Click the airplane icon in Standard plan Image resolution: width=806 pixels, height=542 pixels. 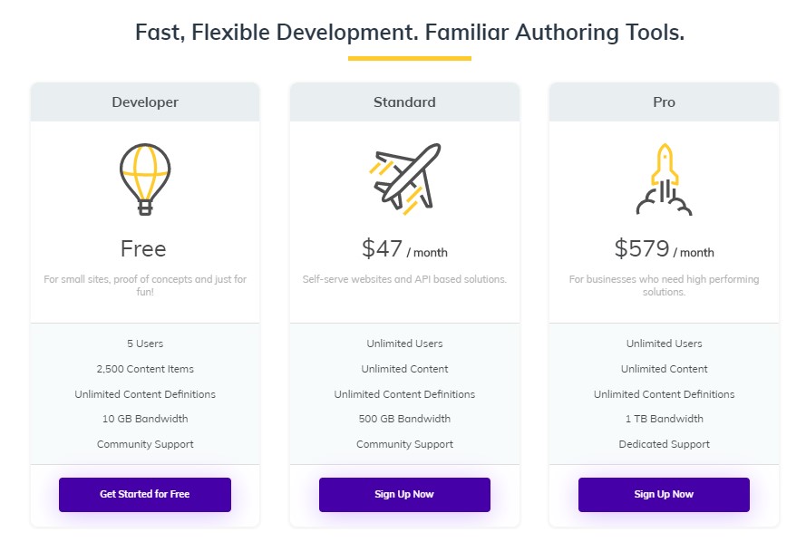click(x=404, y=178)
